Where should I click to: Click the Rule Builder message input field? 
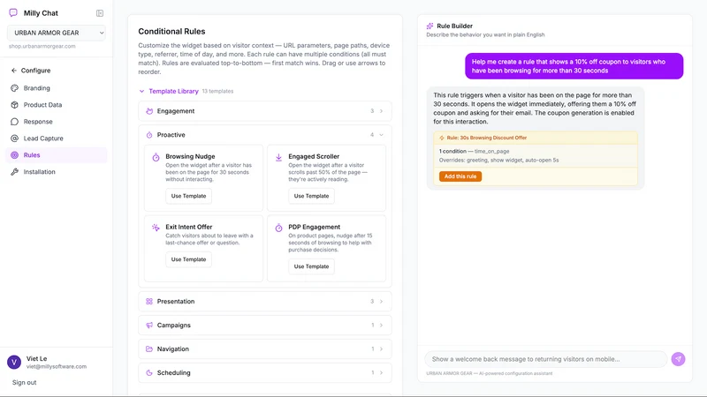545,359
